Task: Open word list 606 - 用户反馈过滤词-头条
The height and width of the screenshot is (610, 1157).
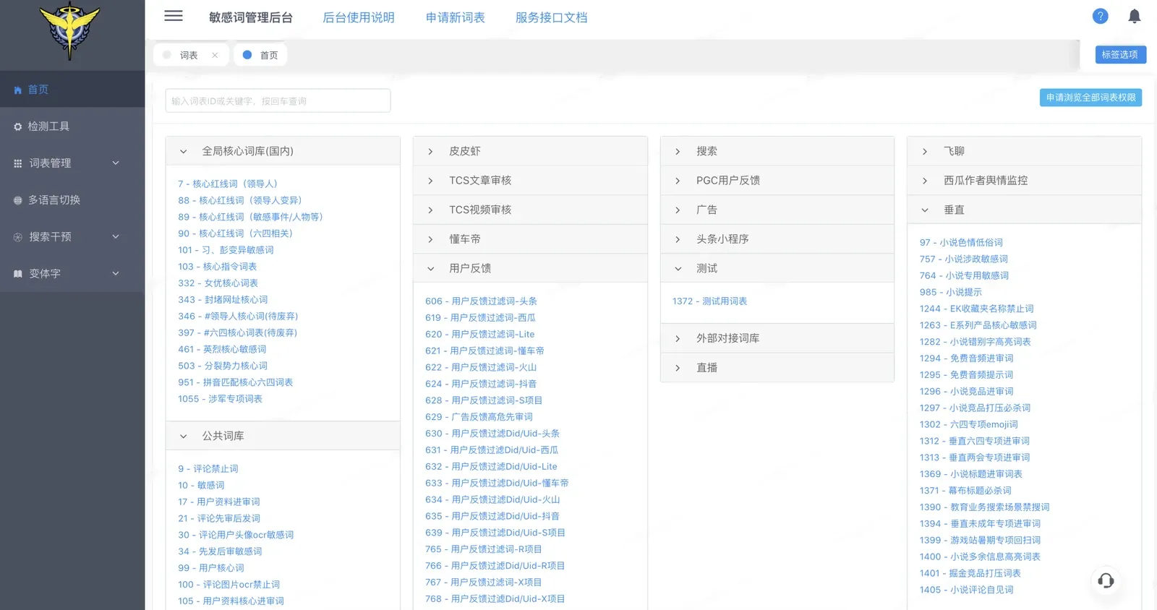Action: [x=481, y=301]
